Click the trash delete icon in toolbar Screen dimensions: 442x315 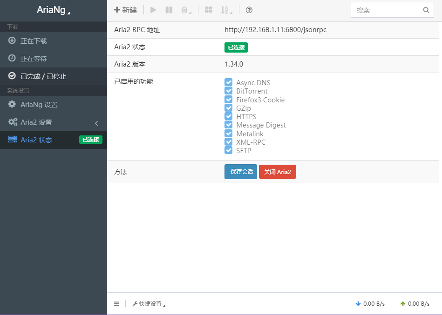(x=185, y=10)
